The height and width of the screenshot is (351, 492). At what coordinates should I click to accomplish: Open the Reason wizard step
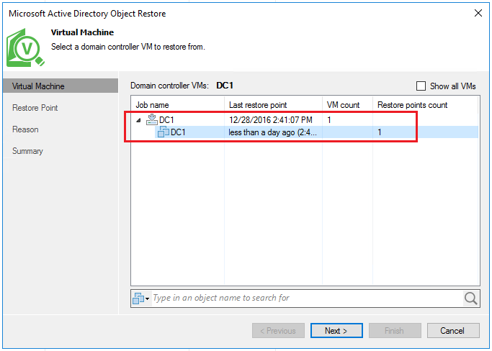click(26, 129)
